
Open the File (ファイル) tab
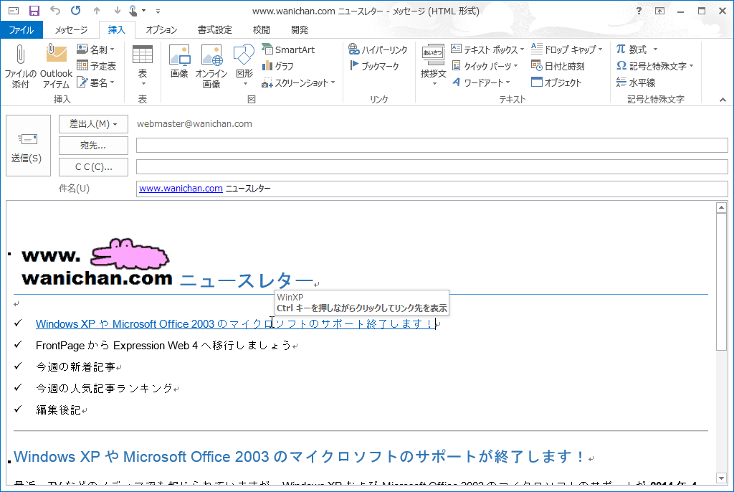21,29
